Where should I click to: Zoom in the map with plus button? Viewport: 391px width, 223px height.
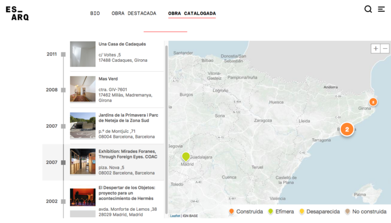[x=376, y=48]
